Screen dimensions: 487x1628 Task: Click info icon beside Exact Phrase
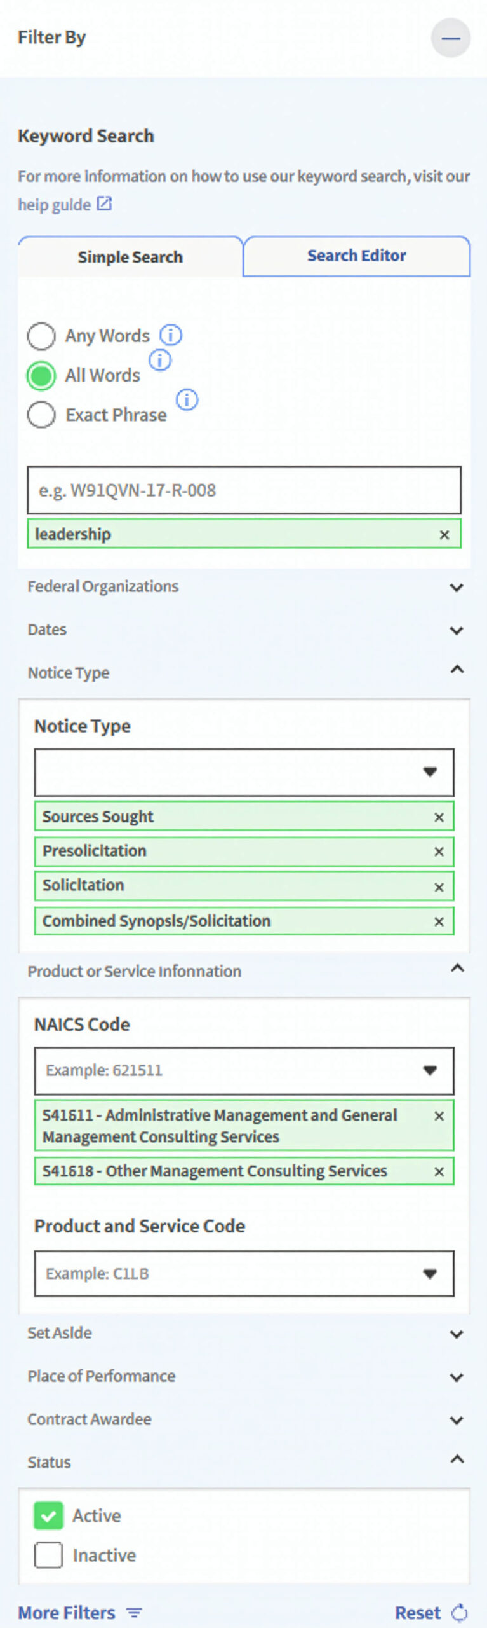(x=187, y=399)
